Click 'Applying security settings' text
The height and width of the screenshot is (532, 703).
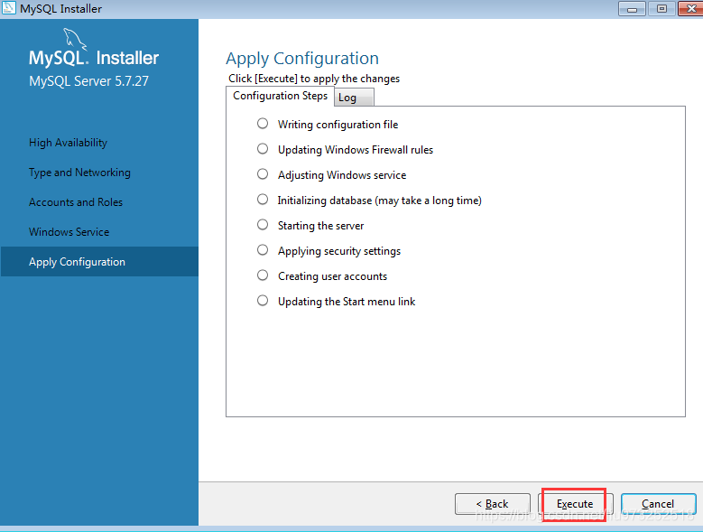coord(339,251)
